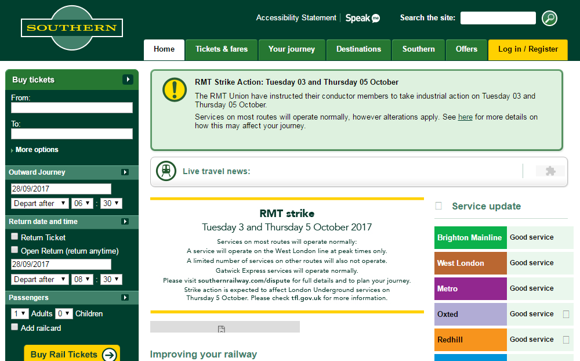The width and height of the screenshot is (580, 361).
Task: Open the Speak me reader
Action: point(362,18)
